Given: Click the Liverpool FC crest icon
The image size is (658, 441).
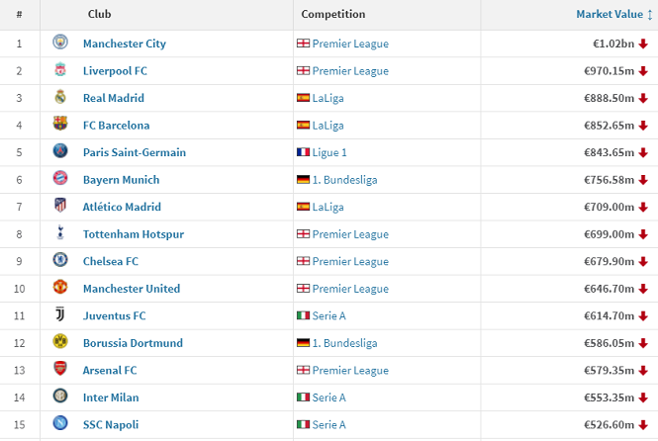Looking at the screenshot, I should pyautogui.click(x=60, y=69).
